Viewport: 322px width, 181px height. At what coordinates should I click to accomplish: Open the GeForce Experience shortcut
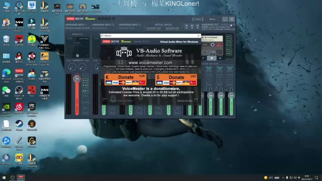(6, 110)
